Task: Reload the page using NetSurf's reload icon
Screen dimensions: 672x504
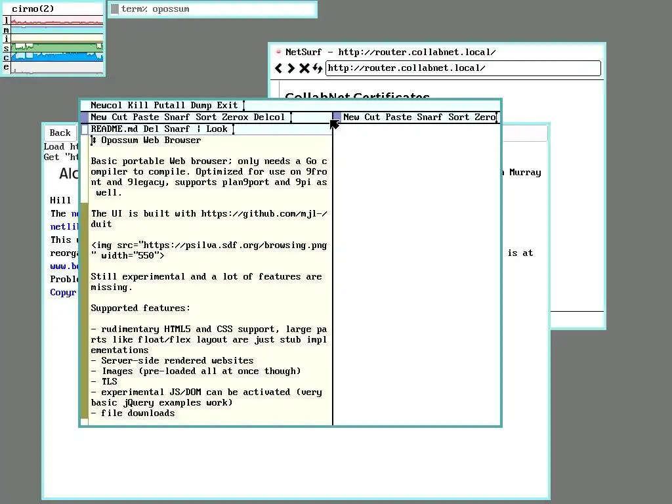Action: pos(317,68)
